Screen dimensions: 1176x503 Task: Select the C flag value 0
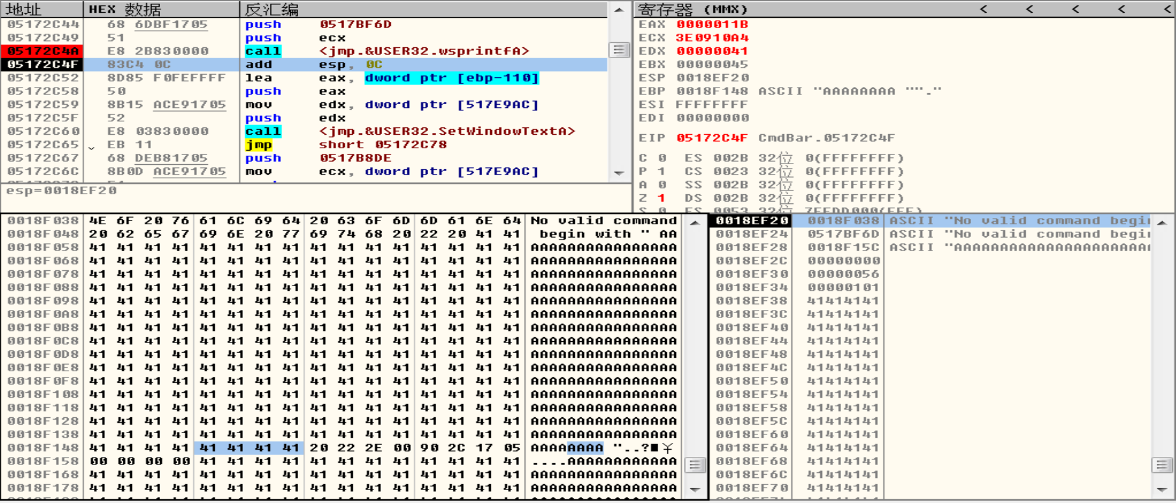661,158
